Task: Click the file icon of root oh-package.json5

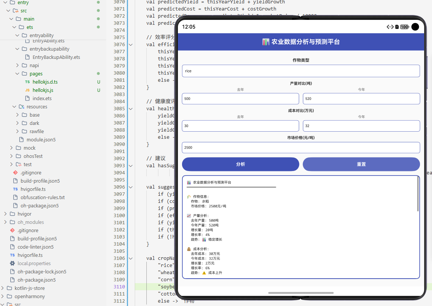Action: click(12, 280)
